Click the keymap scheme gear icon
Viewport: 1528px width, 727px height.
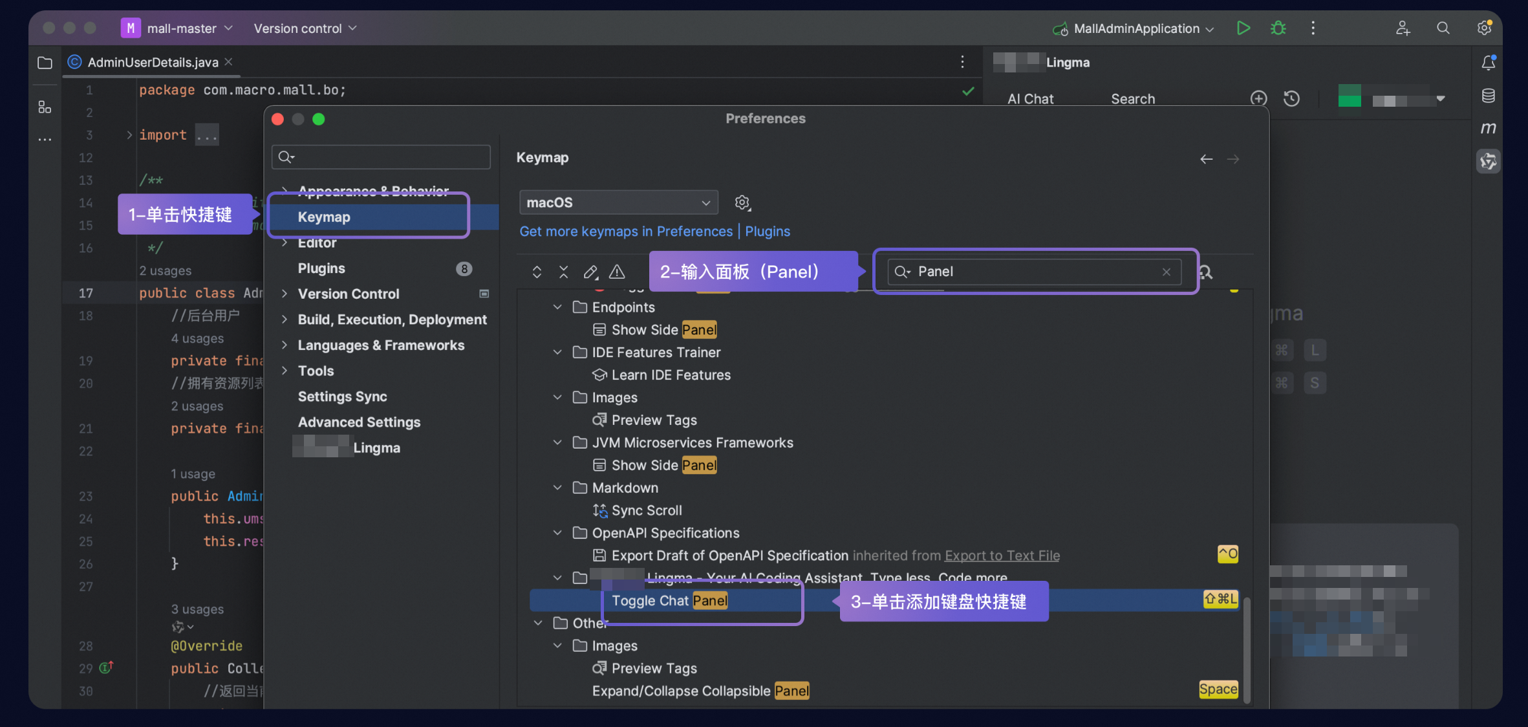(x=742, y=202)
